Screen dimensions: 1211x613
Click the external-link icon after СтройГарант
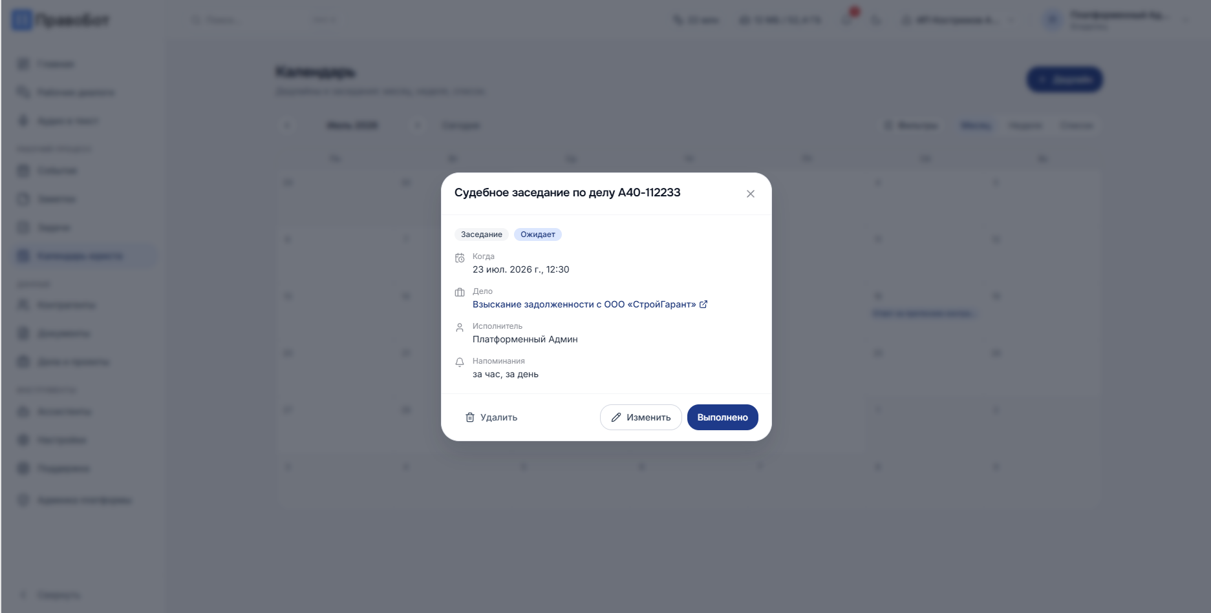coord(703,304)
